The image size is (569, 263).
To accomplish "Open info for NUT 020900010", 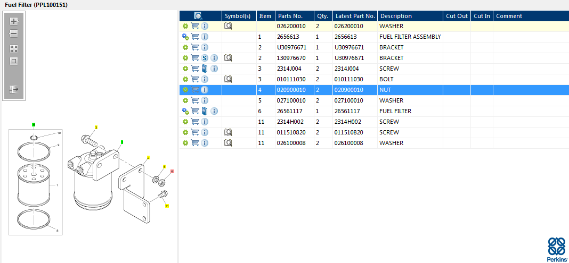I will coord(205,90).
